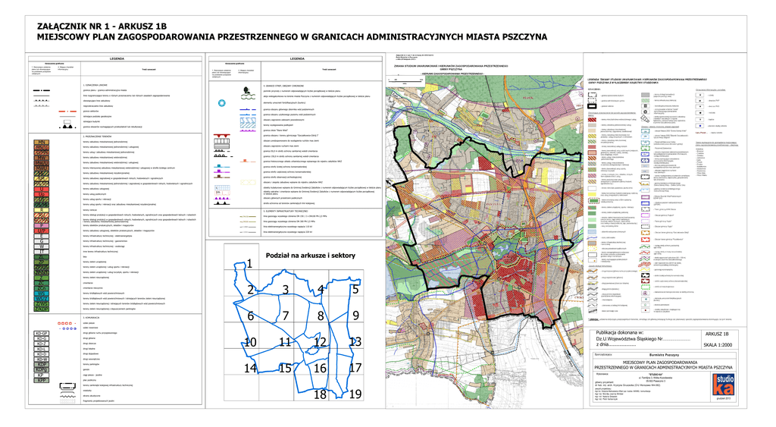Click the KD-GP road symbol in legend
The height and width of the screenshot is (427, 776).
(41, 334)
